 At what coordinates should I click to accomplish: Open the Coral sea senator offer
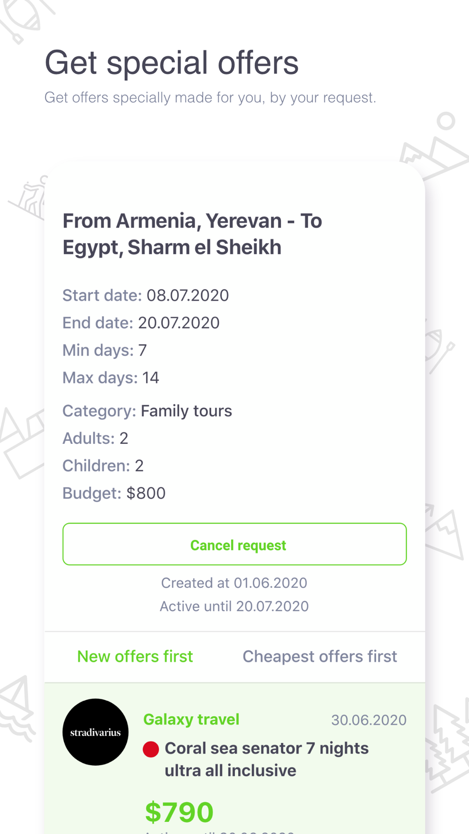pyautogui.click(x=266, y=759)
